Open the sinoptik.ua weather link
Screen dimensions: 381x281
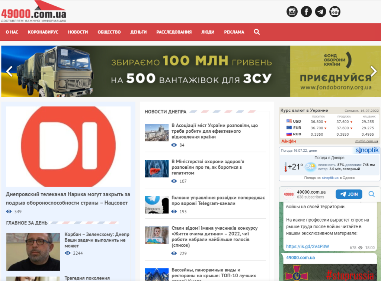[330, 178]
